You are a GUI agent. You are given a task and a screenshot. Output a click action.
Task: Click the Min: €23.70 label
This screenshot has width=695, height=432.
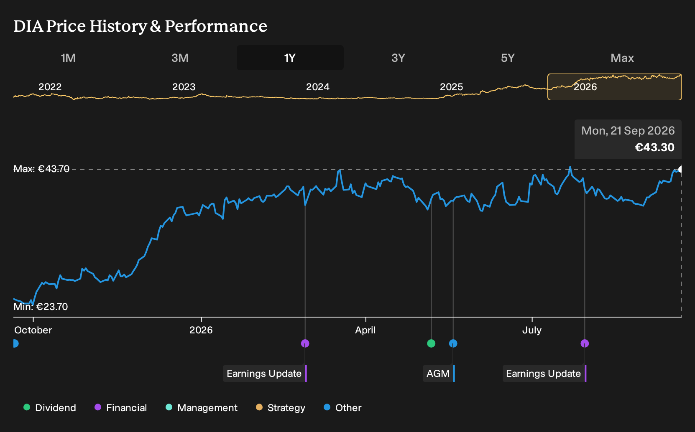(x=41, y=307)
